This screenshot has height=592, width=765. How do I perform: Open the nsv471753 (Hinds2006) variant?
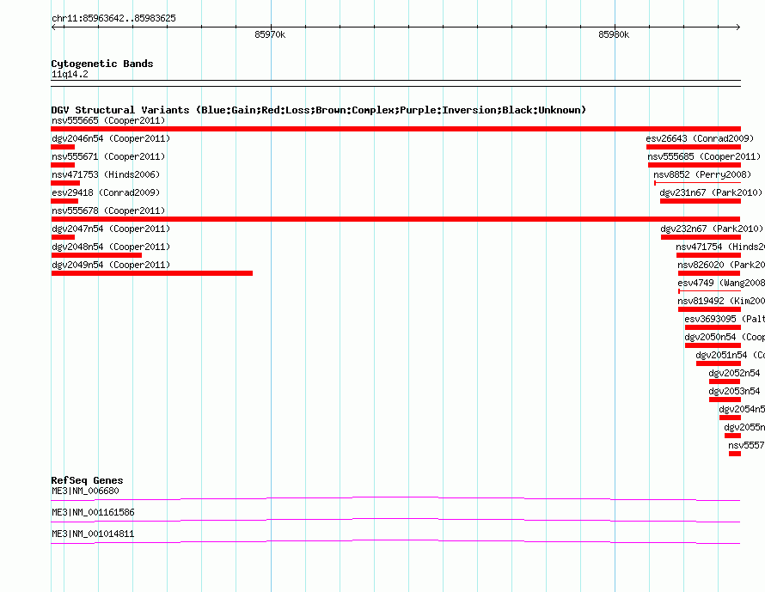pos(106,174)
